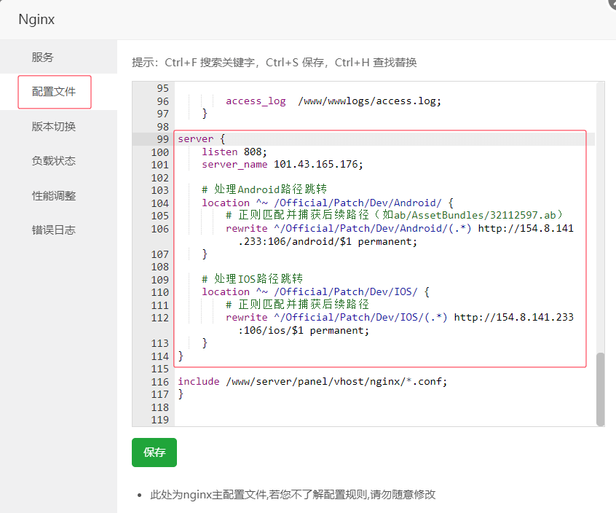The width and height of the screenshot is (616, 513).
Task: Select the 配置文件 sidebar tab
Action: (54, 92)
